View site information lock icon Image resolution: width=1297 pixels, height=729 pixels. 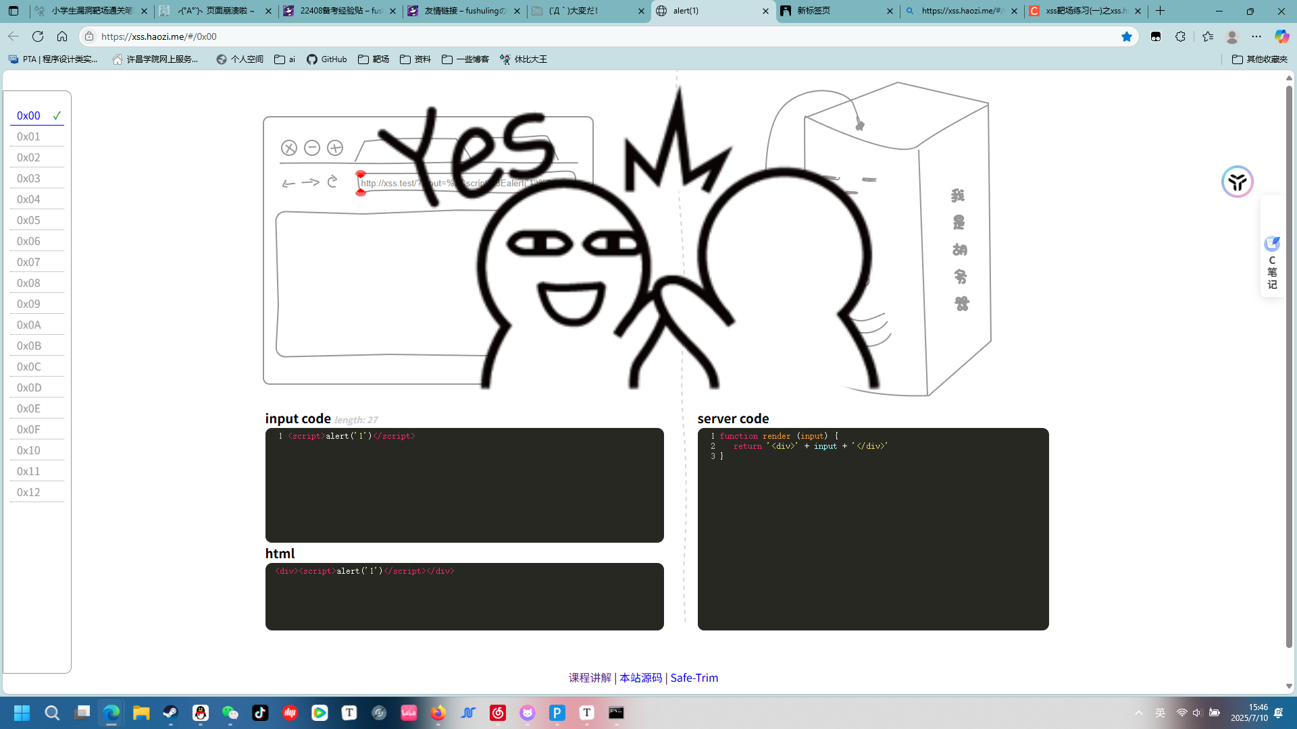coord(89,36)
